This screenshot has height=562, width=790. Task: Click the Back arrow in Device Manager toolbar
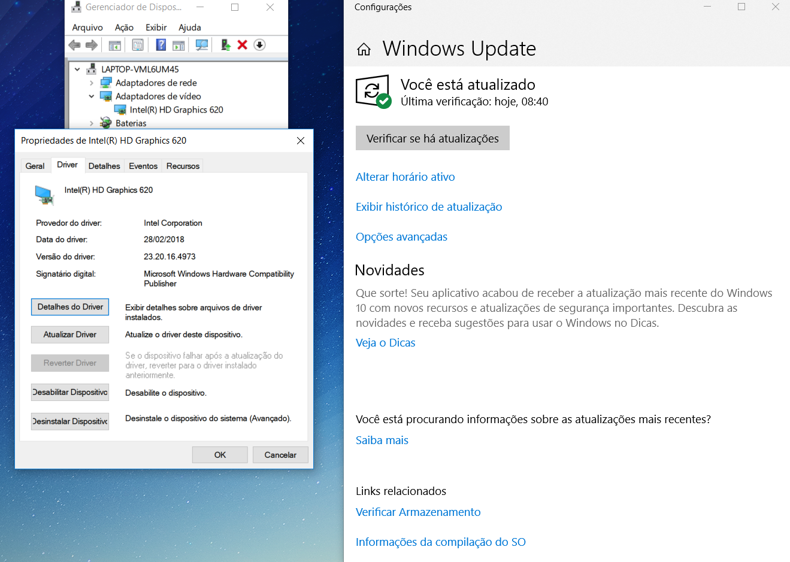pyautogui.click(x=74, y=45)
